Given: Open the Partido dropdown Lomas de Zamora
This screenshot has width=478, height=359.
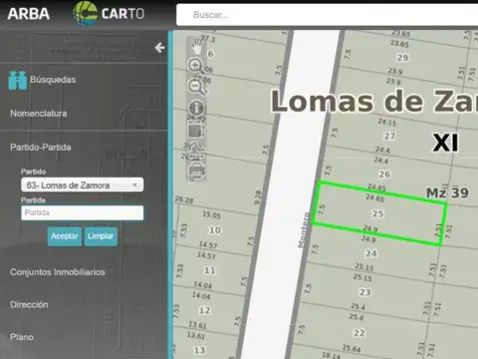Looking at the screenshot, I should 83,184.
